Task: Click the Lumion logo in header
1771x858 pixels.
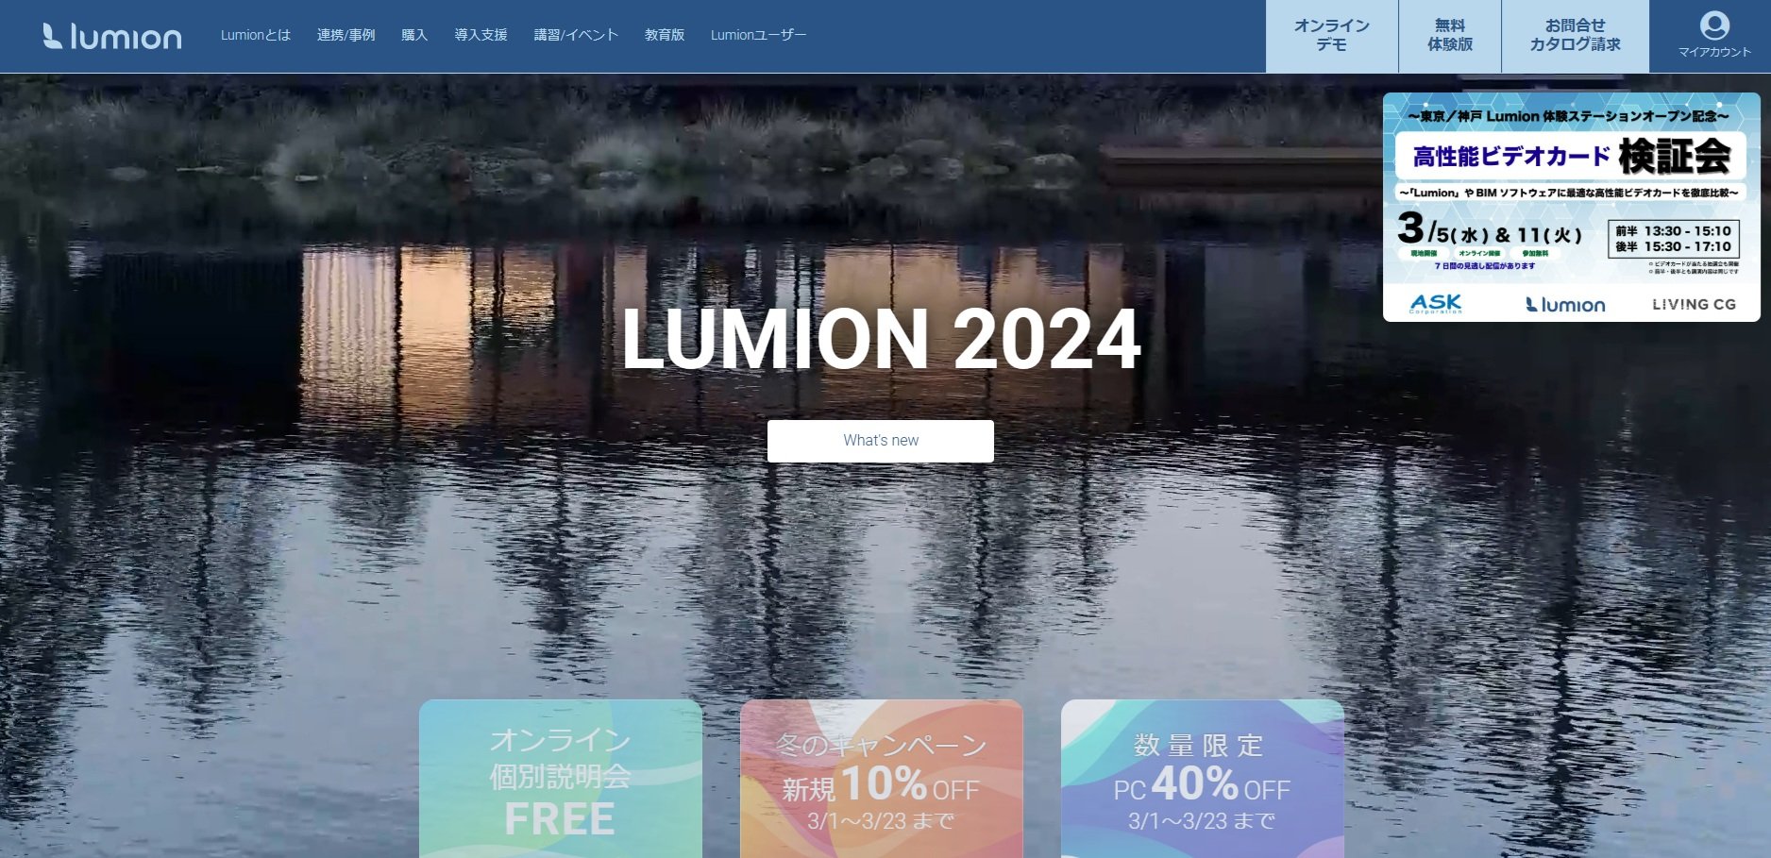Action: click(x=112, y=36)
